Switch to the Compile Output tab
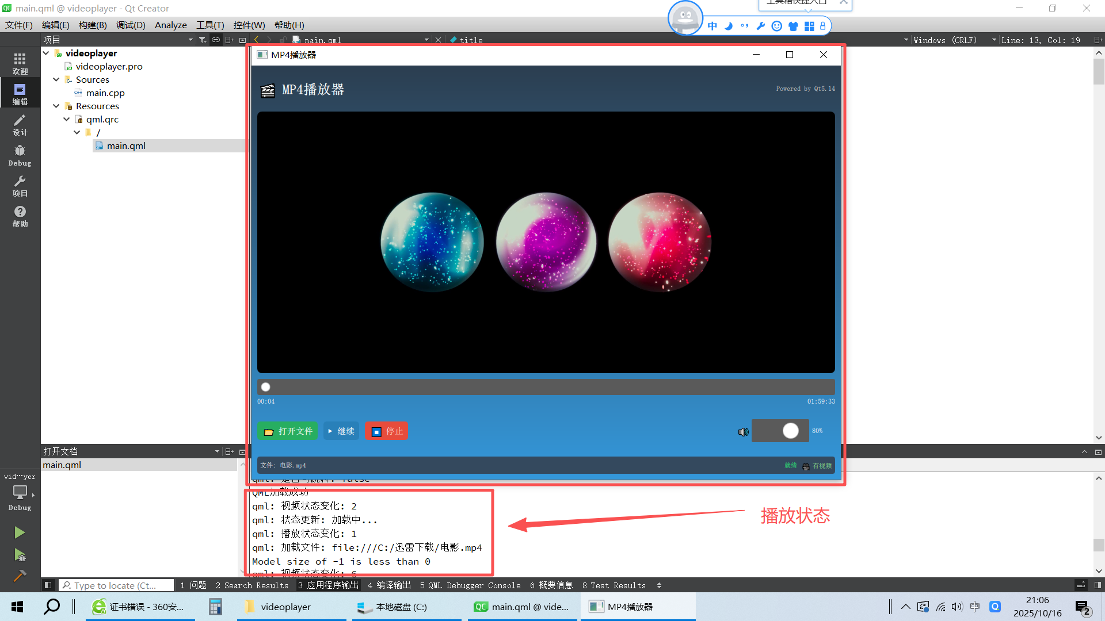 point(389,585)
